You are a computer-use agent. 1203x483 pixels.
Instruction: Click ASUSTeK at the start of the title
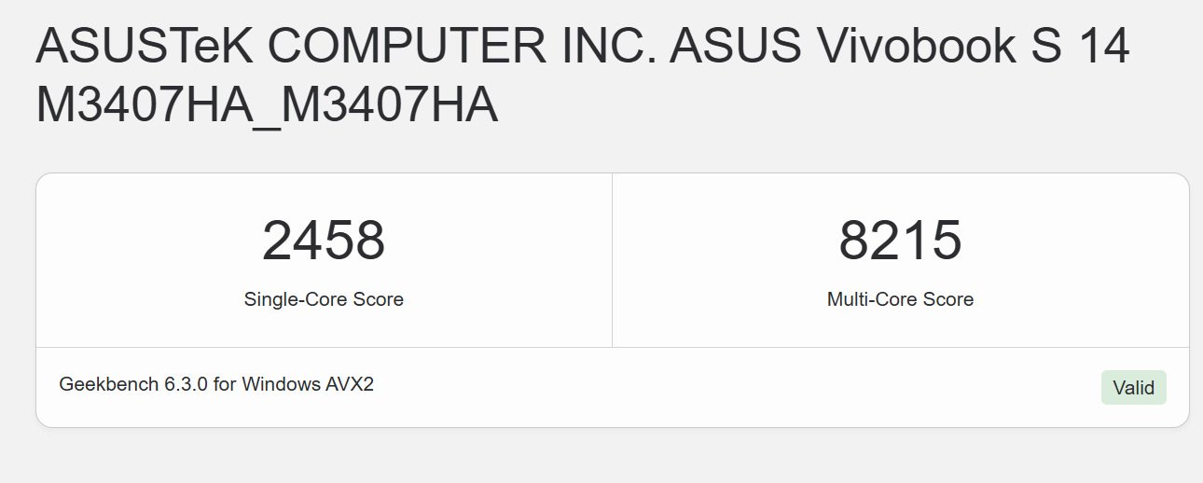click(x=144, y=47)
